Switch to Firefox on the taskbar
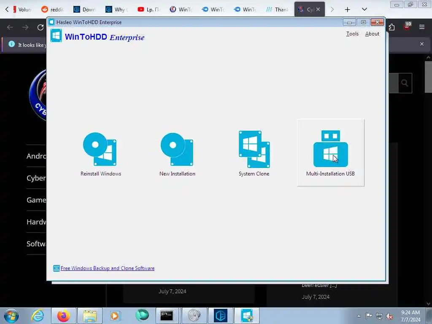 (63, 316)
